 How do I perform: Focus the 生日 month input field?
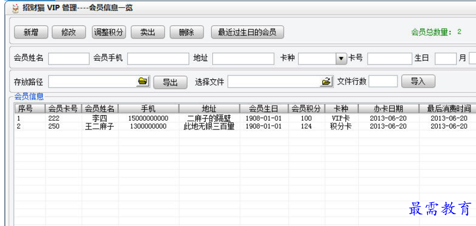pos(446,58)
